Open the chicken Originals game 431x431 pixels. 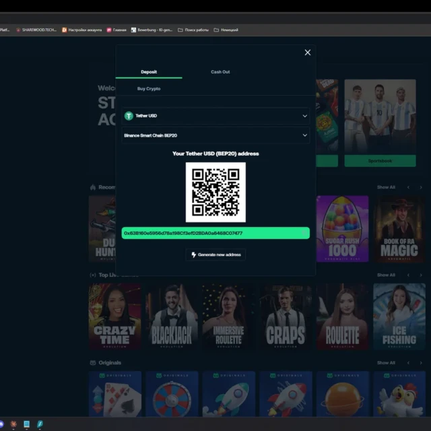[399, 394]
